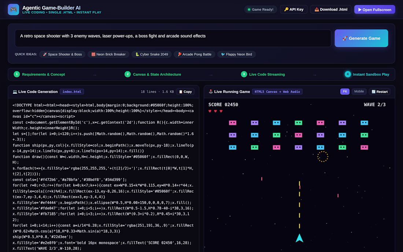Click the 18 lines · 1.6 KB stats
The height and width of the screenshot is (252, 403).
(157, 92)
